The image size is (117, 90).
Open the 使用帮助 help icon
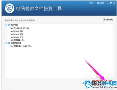(x=104, y=19)
